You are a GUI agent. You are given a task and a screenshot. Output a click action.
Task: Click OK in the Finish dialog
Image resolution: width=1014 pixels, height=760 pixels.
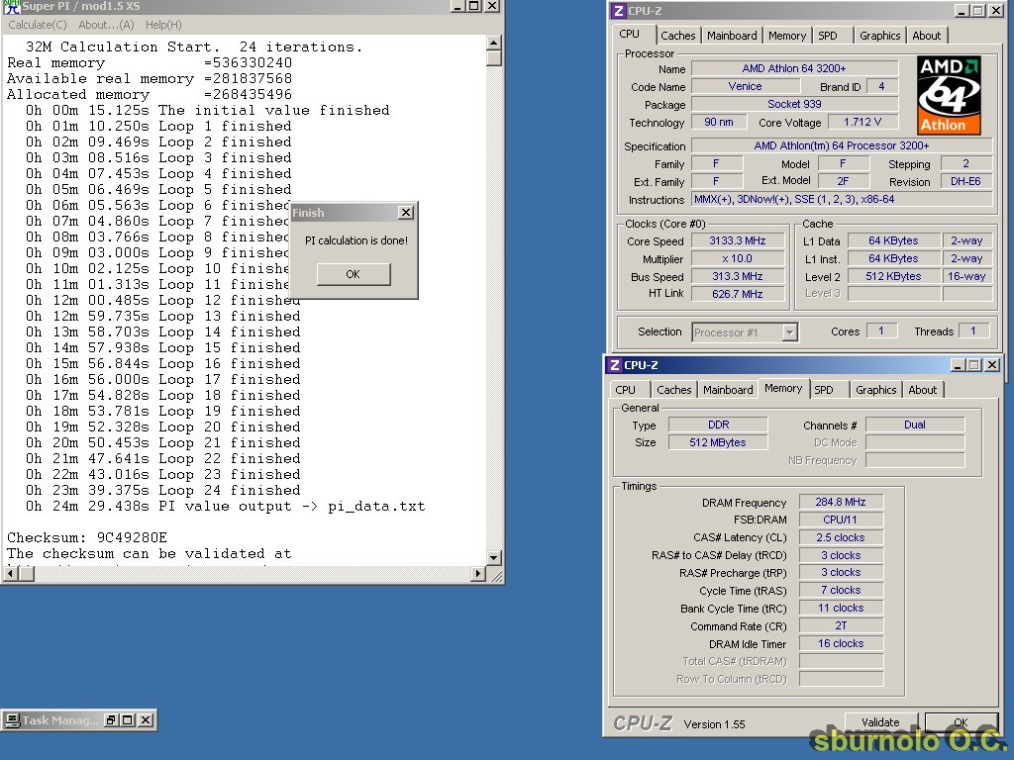[x=354, y=274]
